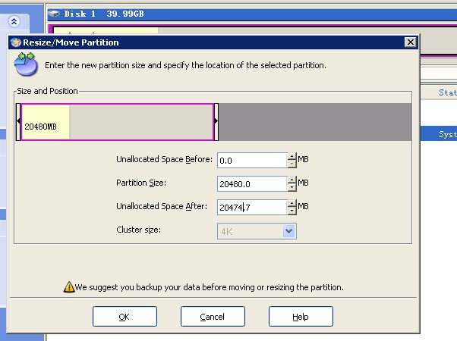Image resolution: width=457 pixels, height=341 pixels.
Task: Open the Cluster size dropdown
Action: [x=288, y=231]
